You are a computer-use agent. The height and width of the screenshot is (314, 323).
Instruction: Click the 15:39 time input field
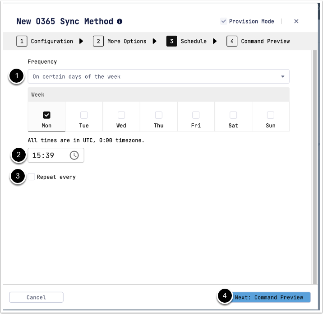click(56, 155)
